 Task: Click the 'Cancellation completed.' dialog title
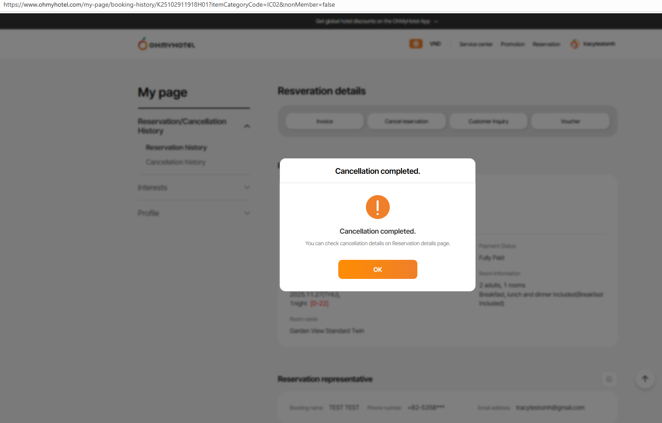pos(377,171)
